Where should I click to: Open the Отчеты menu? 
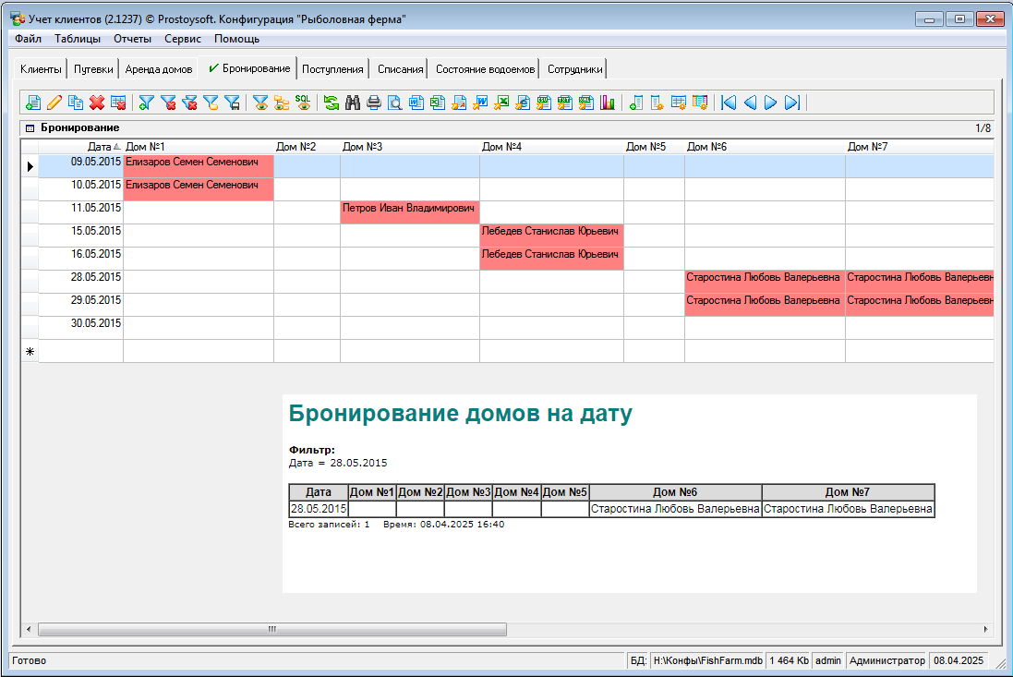pyautogui.click(x=132, y=39)
